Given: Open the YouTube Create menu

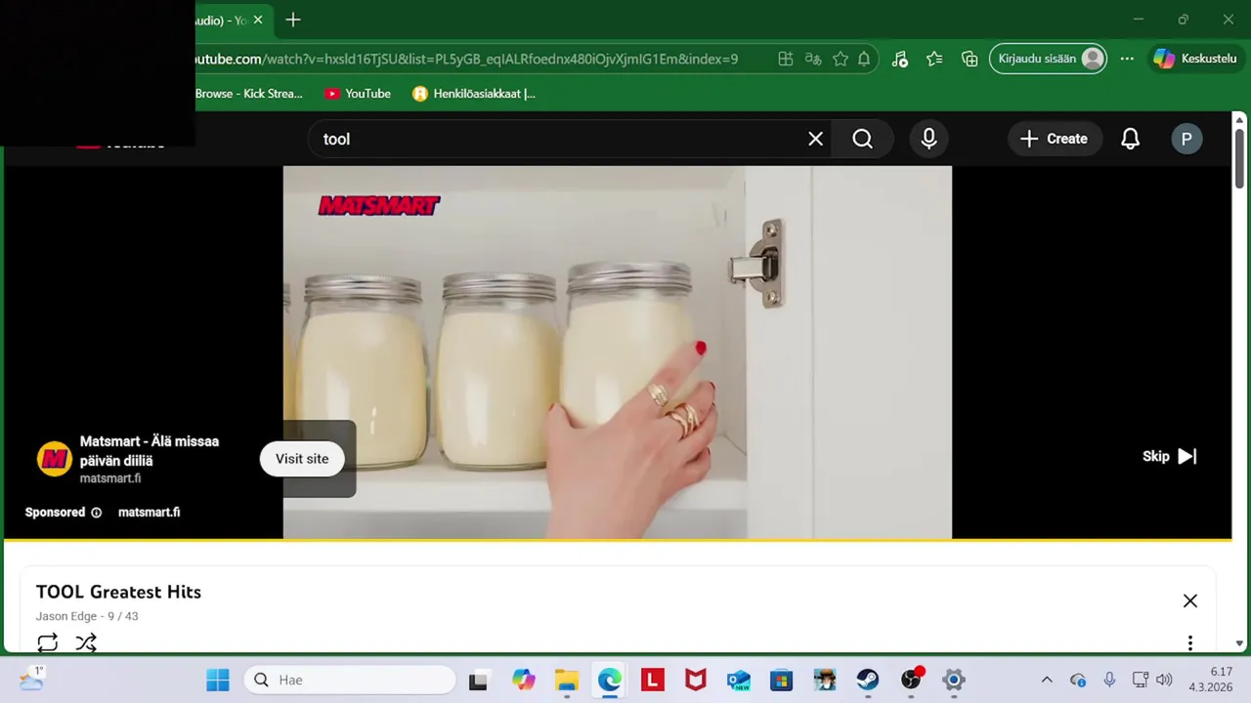Looking at the screenshot, I should tap(1054, 139).
